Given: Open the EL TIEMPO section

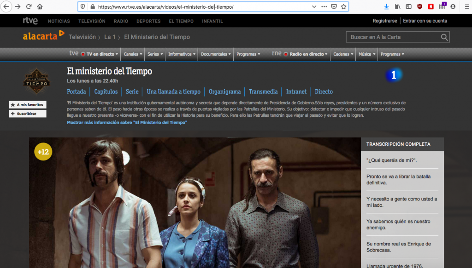Looking at the screenshot, I should 181,21.
